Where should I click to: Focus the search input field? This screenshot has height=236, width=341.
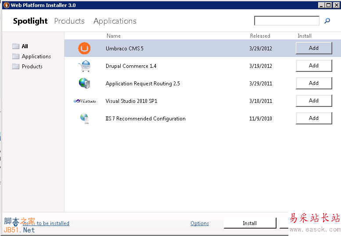(x=287, y=21)
